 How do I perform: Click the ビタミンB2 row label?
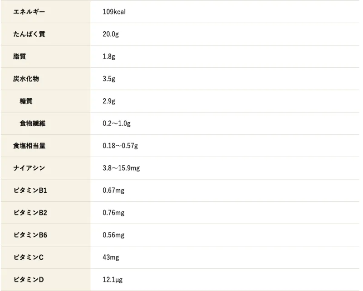pos(30,213)
